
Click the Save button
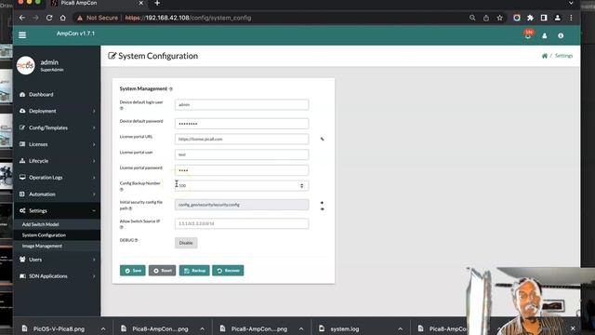coord(132,271)
